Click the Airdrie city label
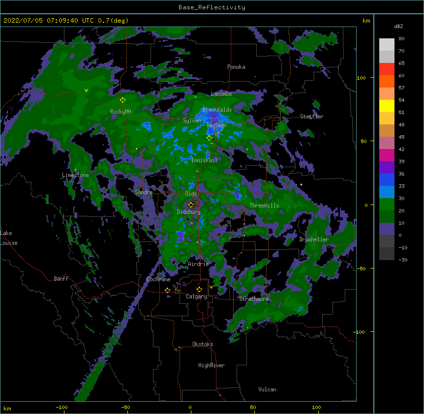Image resolution: width=424 pixels, height=414 pixels. (x=199, y=264)
